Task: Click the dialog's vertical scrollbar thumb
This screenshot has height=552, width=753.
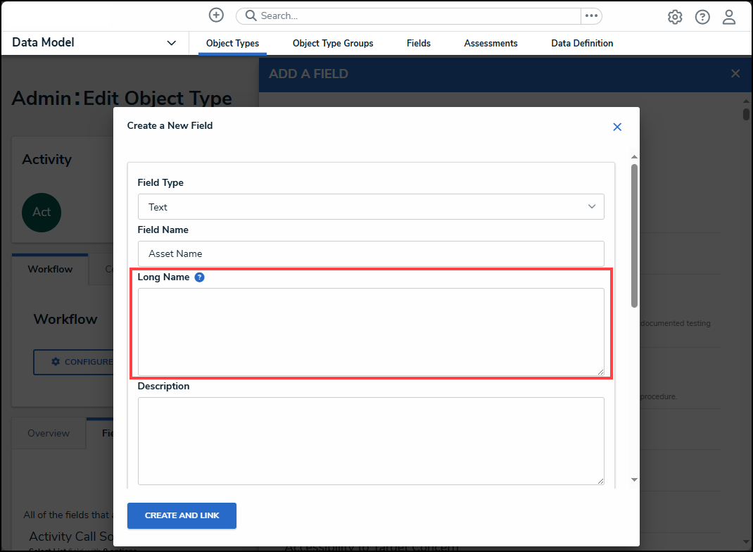Action: click(x=634, y=235)
